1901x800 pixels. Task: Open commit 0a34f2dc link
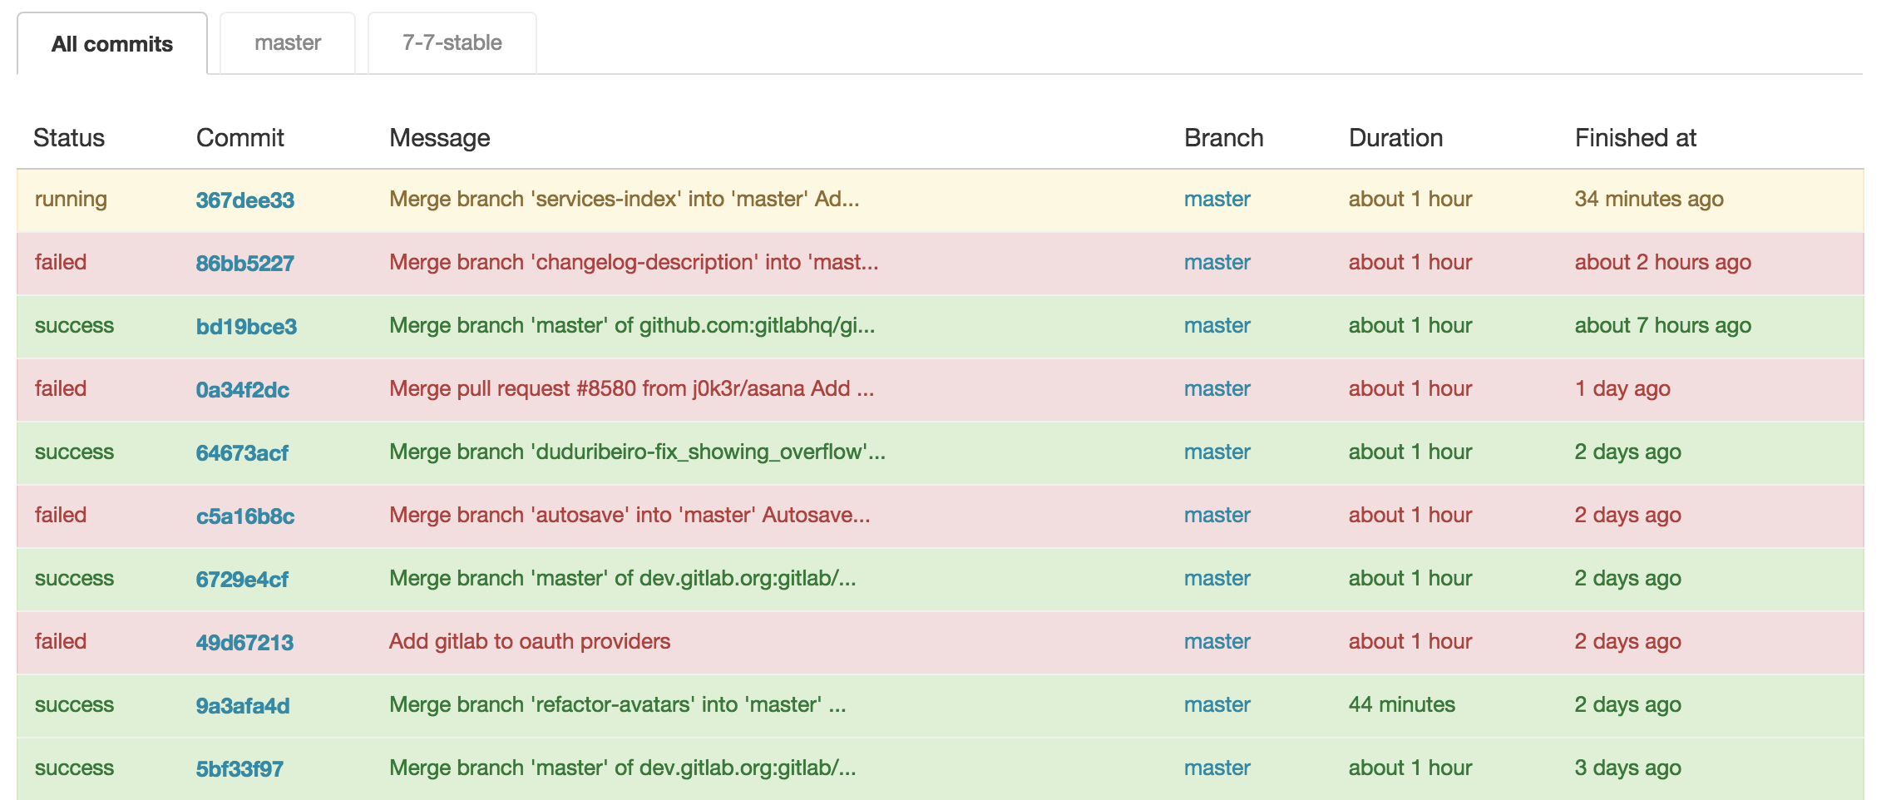click(x=243, y=389)
